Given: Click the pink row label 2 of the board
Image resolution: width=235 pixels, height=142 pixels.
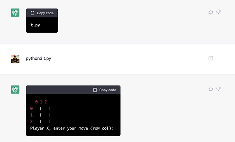Looking at the screenshot, I should [x=32, y=121].
